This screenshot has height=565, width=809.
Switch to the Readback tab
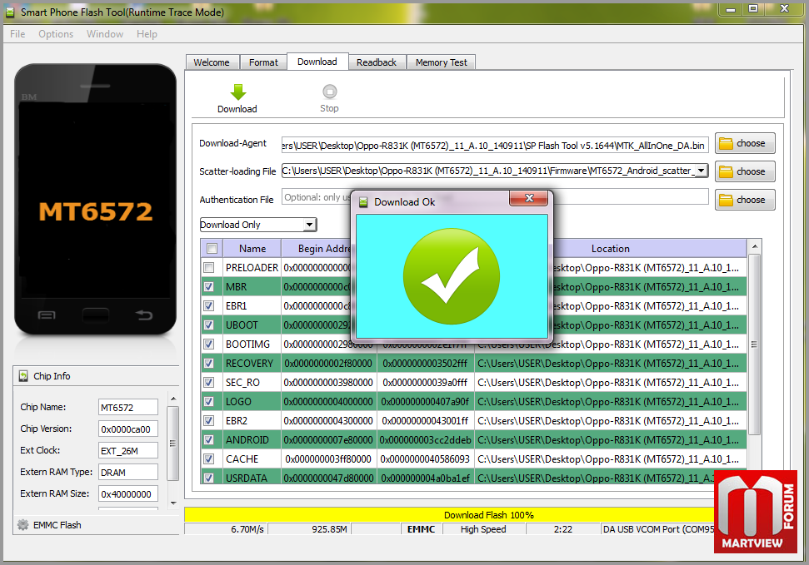[x=377, y=62]
